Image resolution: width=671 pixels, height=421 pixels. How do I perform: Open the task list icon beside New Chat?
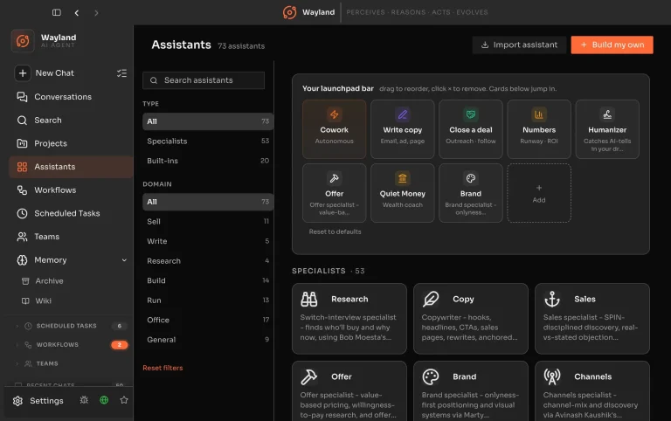pyautogui.click(x=122, y=73)
